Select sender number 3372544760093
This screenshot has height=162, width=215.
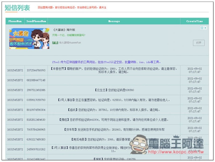click(x=36, y=70)
